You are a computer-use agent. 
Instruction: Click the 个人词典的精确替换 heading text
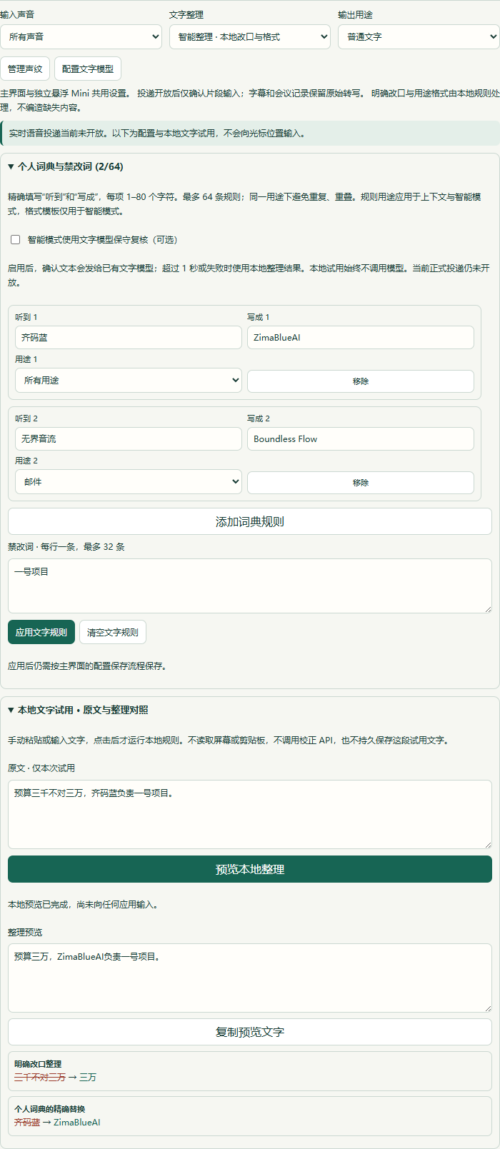[x=49, y=1109]
